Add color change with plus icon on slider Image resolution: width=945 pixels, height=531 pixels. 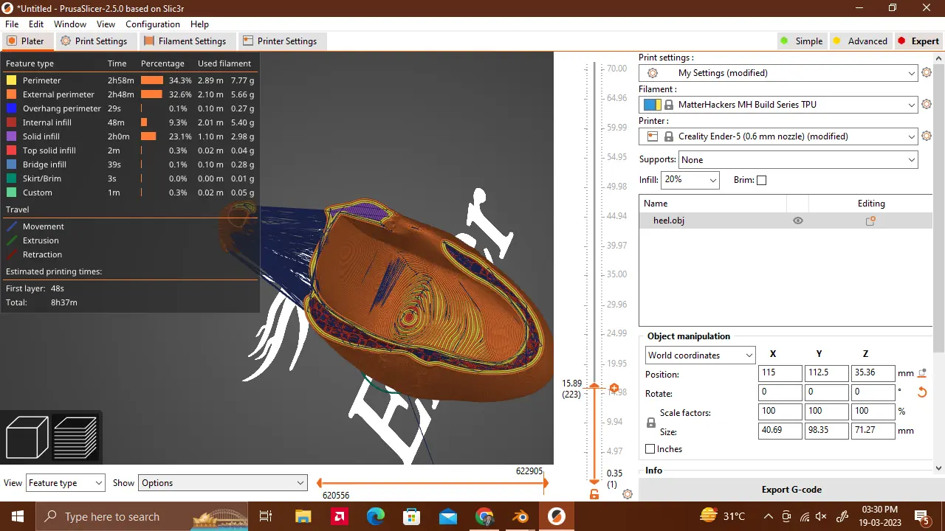click(x=614, y=388)
